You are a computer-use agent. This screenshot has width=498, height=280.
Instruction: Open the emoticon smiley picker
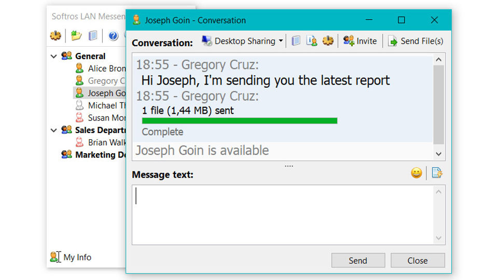(417, 173)
